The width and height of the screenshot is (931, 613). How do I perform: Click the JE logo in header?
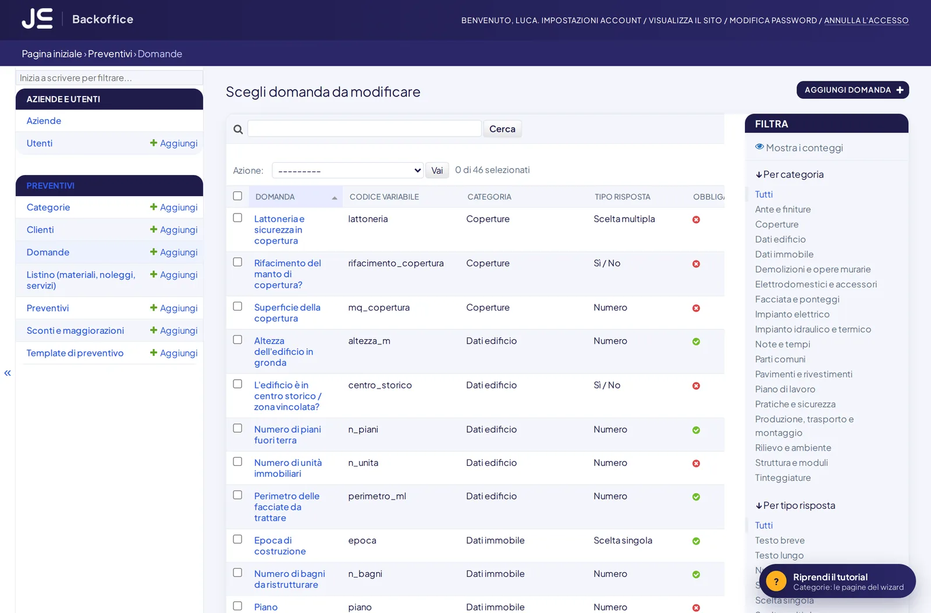37,19
